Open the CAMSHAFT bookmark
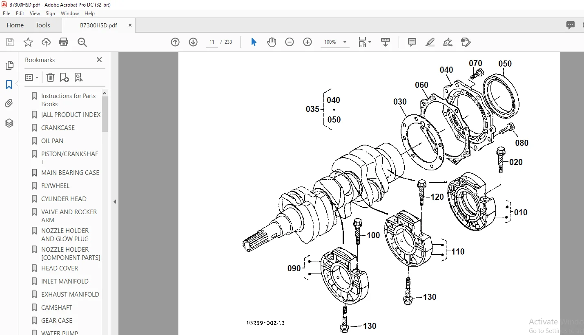 coord(57,307)
